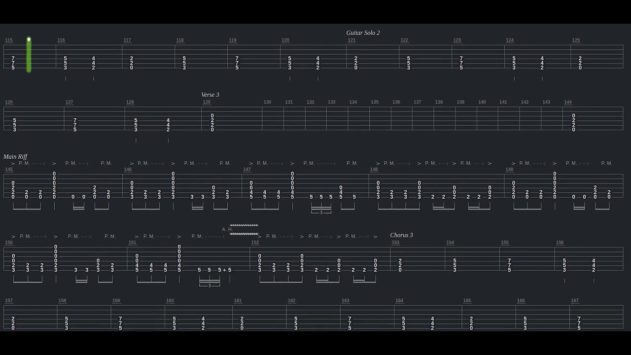This screenshot has height=355, width=631.
Task: Select measure number 154
Action: [450, 243]
